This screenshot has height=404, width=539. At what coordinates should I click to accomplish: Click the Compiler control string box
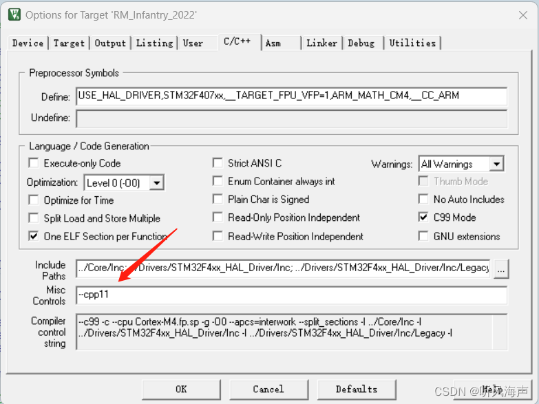coord(291,332)
